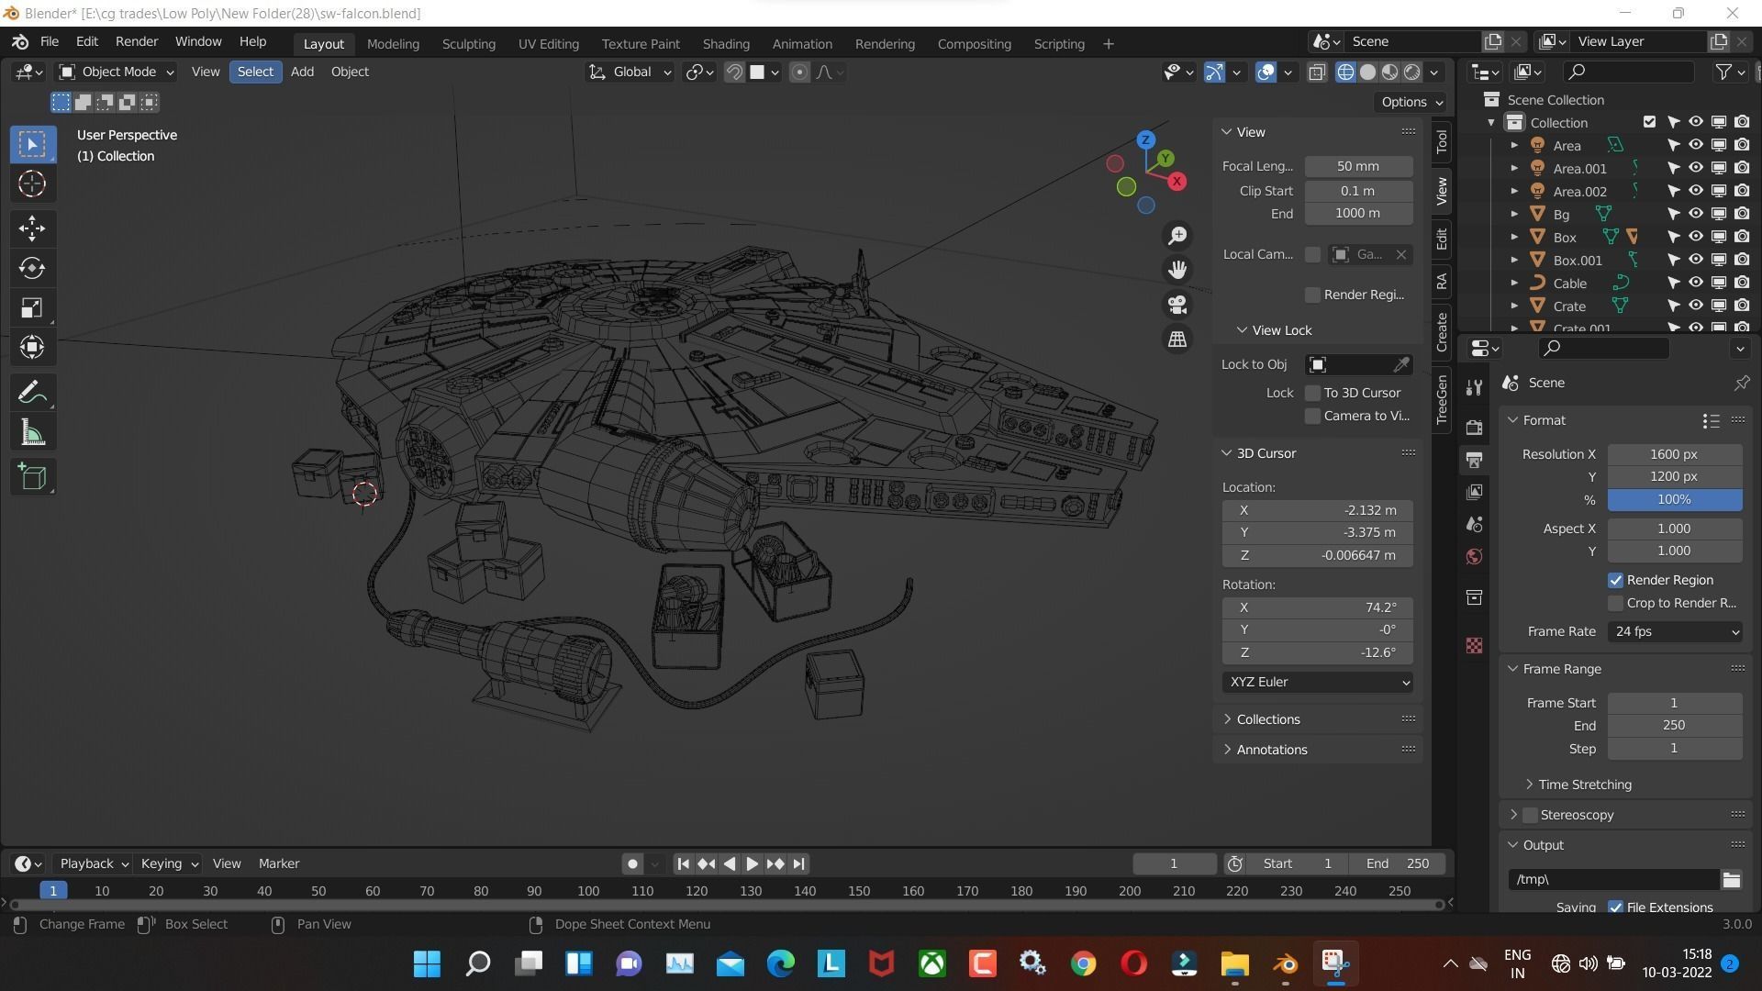The height and width of the screenshot is (991, 1762).
Task: Toggle X-ray mode icon
Action: click(x=1317, y=72)
